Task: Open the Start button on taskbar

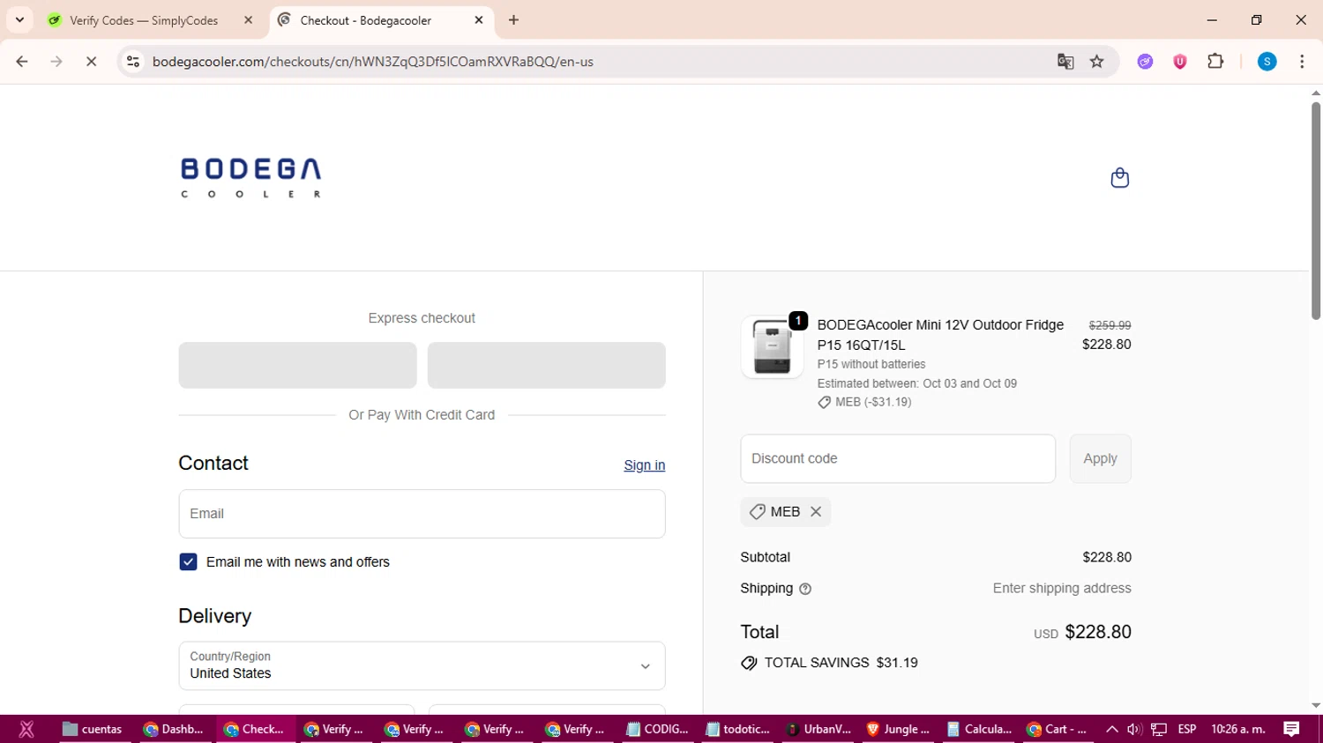Action: 26,729
